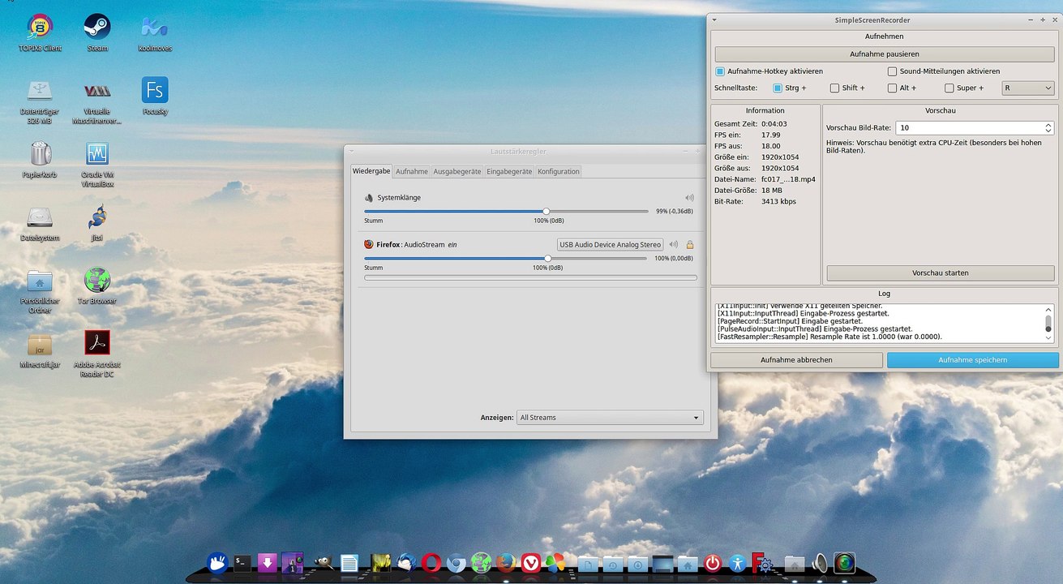Click the file name fc017_...18.mp4
This screenshot has width=1063, height=584.
788,178
